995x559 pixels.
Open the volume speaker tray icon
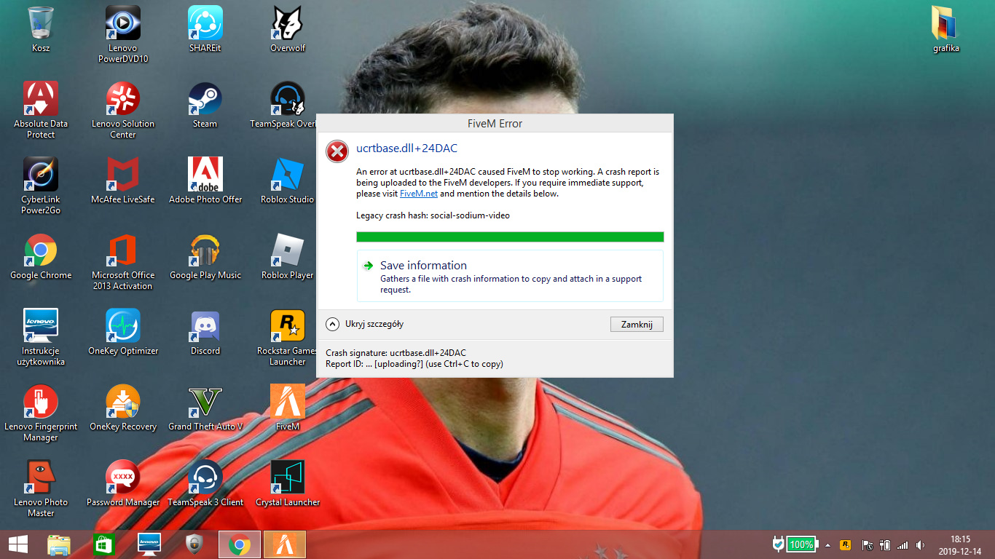click(x=921, y=544)
